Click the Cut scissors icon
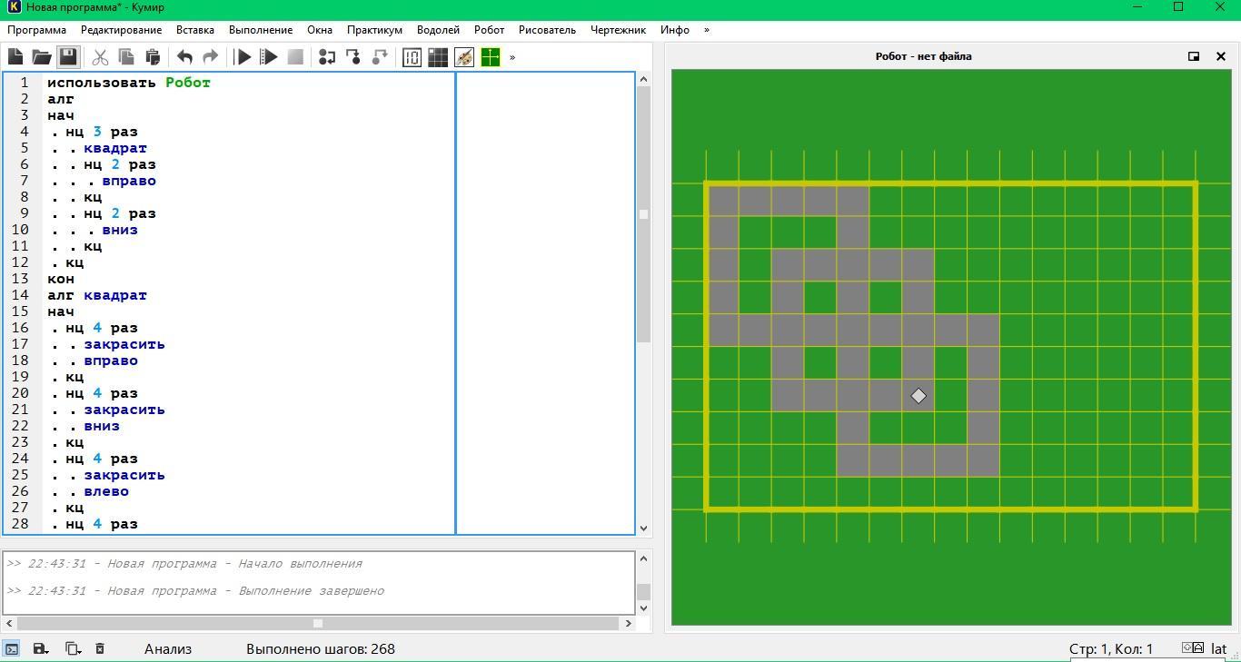The width and height of the screenshot is (1241, 662). 100,57
